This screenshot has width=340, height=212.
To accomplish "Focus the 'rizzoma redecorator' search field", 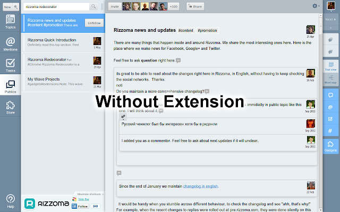I will point(56,7).
